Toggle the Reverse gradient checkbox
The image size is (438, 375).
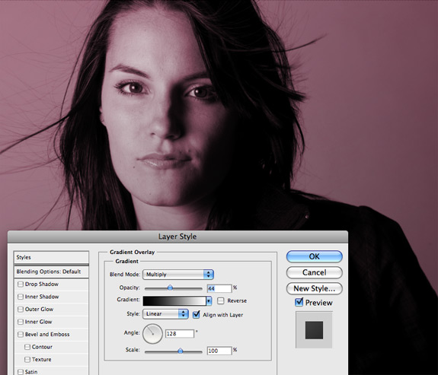221,300
